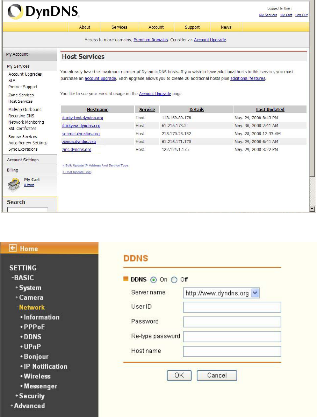
Task: Open SSL Certificates in sidebar
Action: (x=22, y=129)
